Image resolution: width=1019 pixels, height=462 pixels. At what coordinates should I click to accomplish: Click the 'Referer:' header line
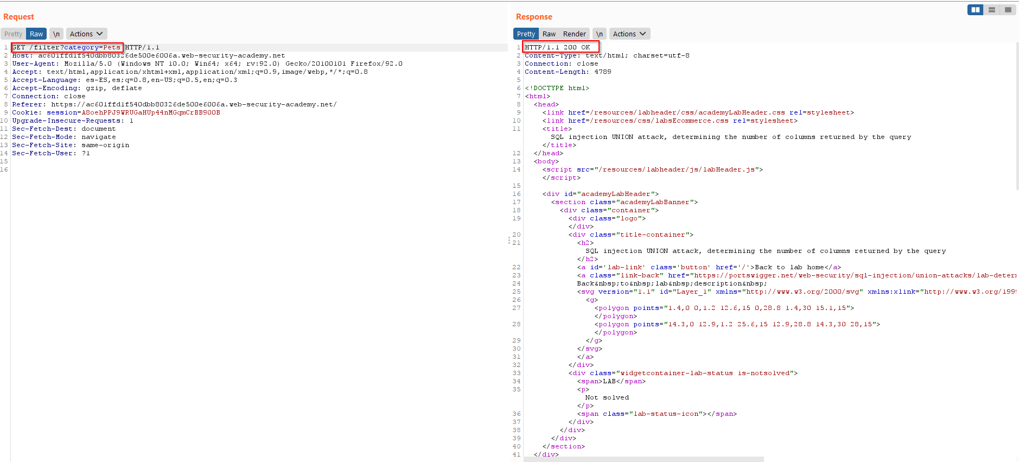tap(174, 104)
